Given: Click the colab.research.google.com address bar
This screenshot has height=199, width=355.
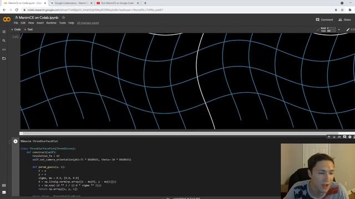Looking at the screenshot, I should pos(176,10).
